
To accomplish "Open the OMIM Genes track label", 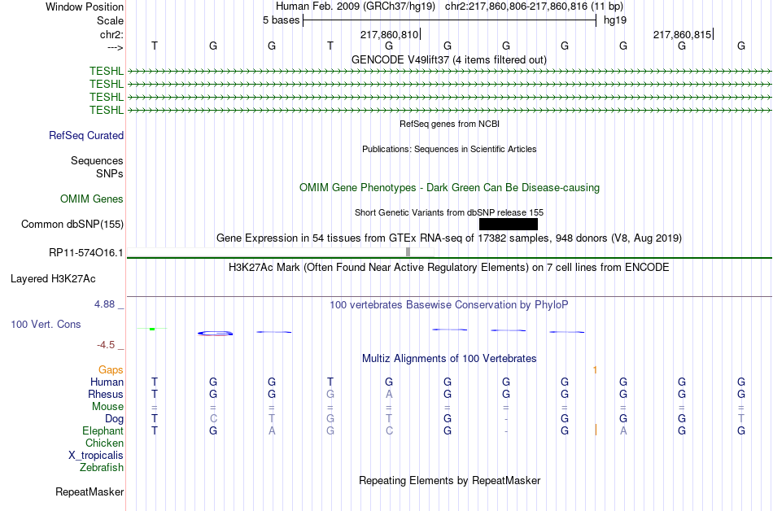I will [x=92, y=199].
